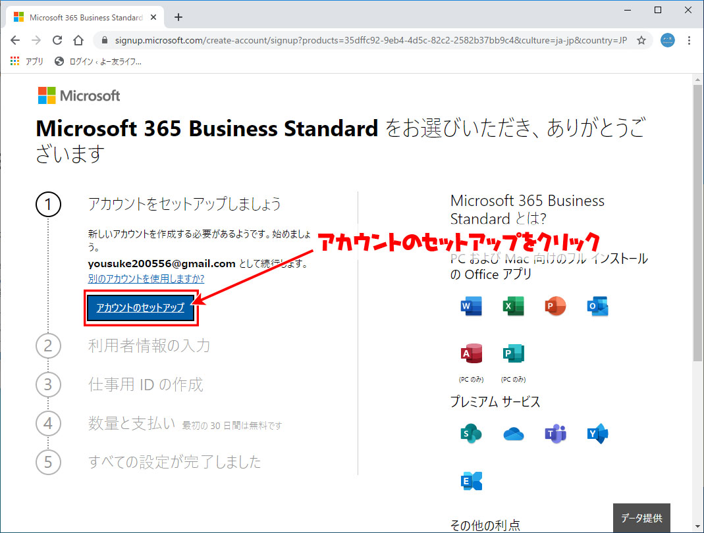Image resolution: width=704 pixels, height=533 pixels.
Task: Click the アカウントのセットアップ button
Action: [140, 308]
